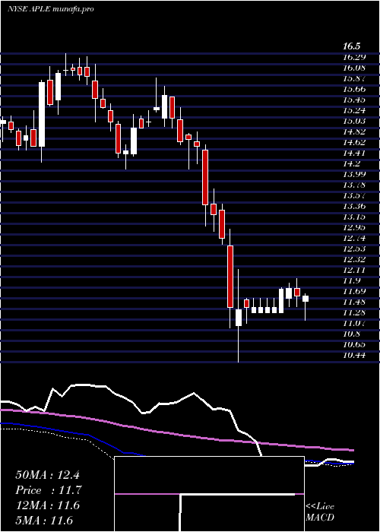Click the 12.32 price level label
380x532 pixels.
(354, 259)
